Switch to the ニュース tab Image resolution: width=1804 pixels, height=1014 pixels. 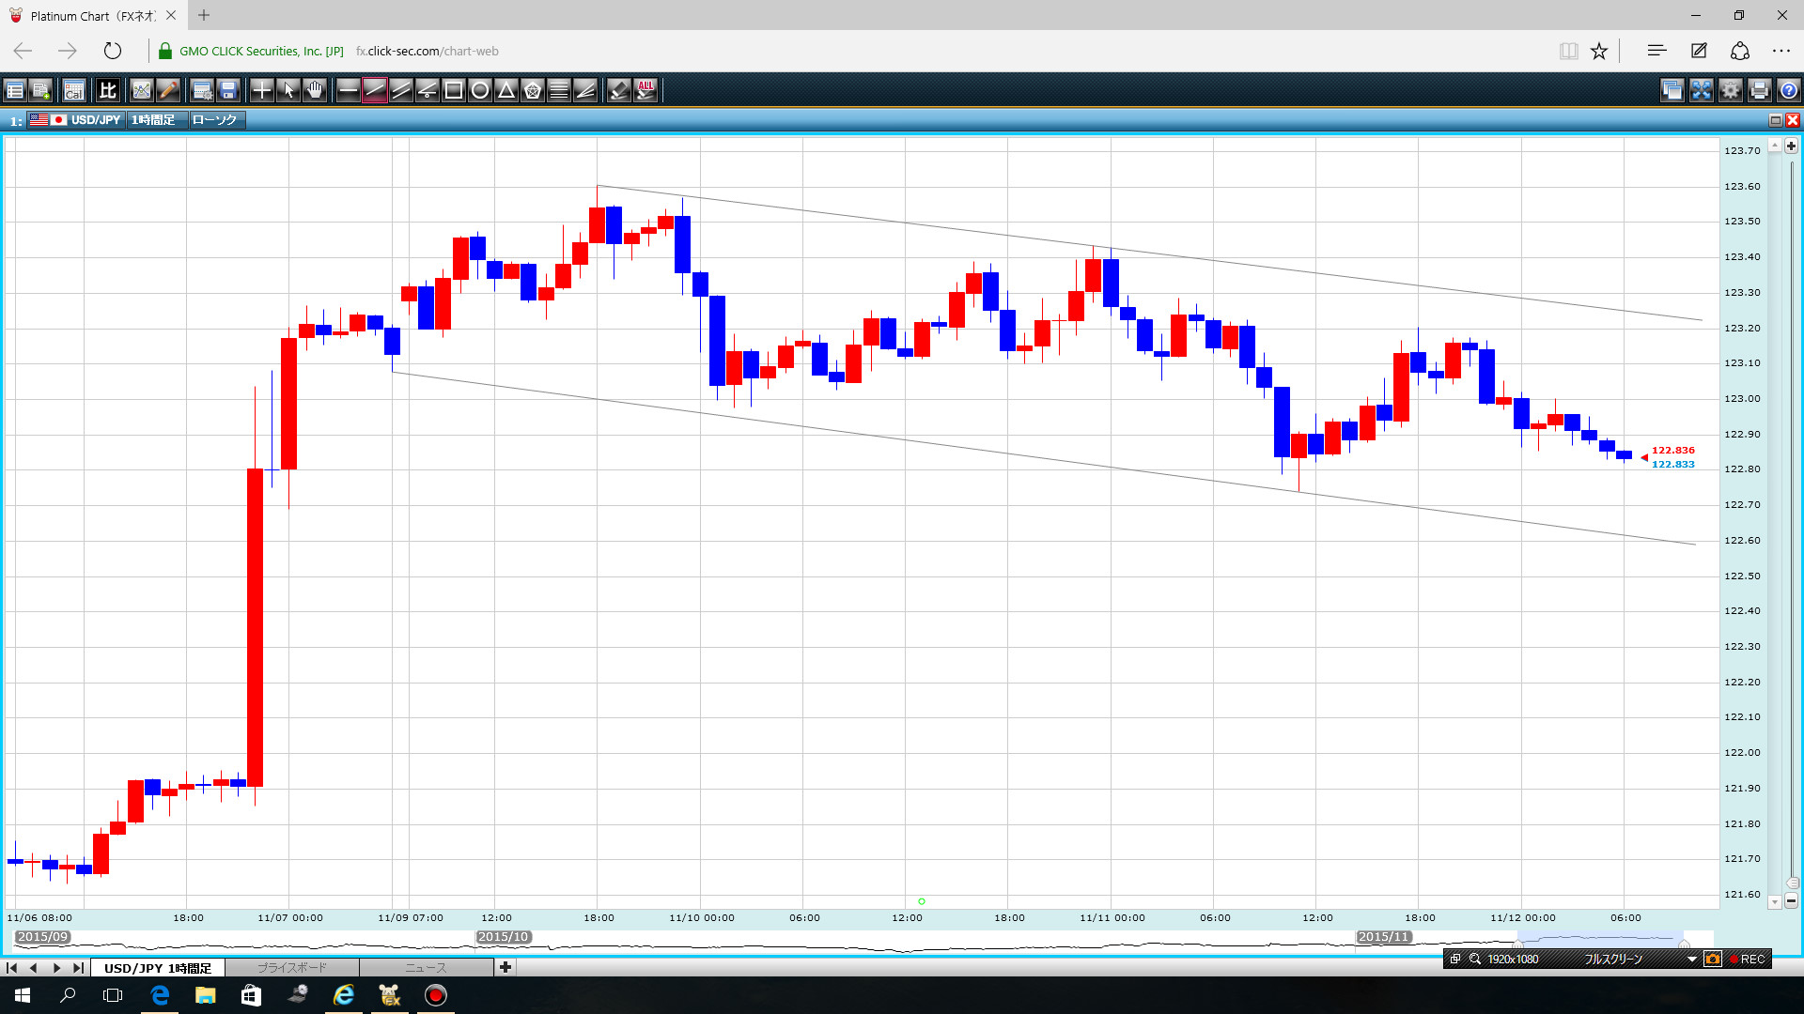pos(426,968)
